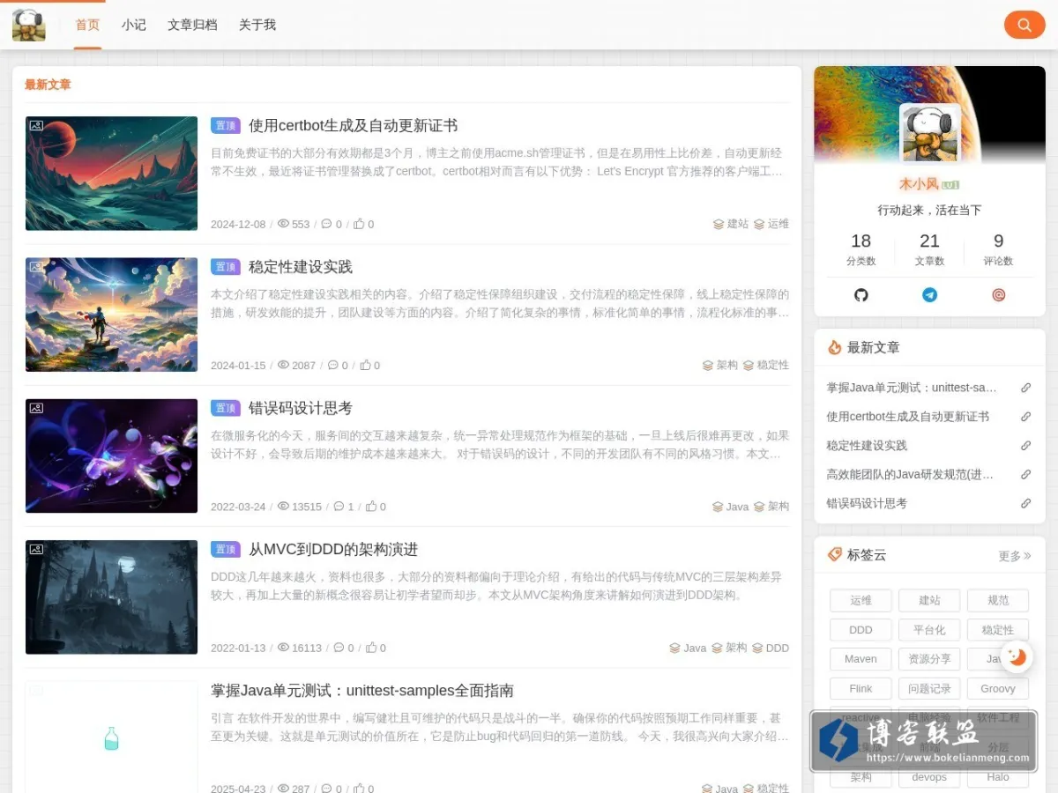This screenshot has height=793, width=1058.
Task: Click 平台化 tag in tag cloud
Action: 929,630
